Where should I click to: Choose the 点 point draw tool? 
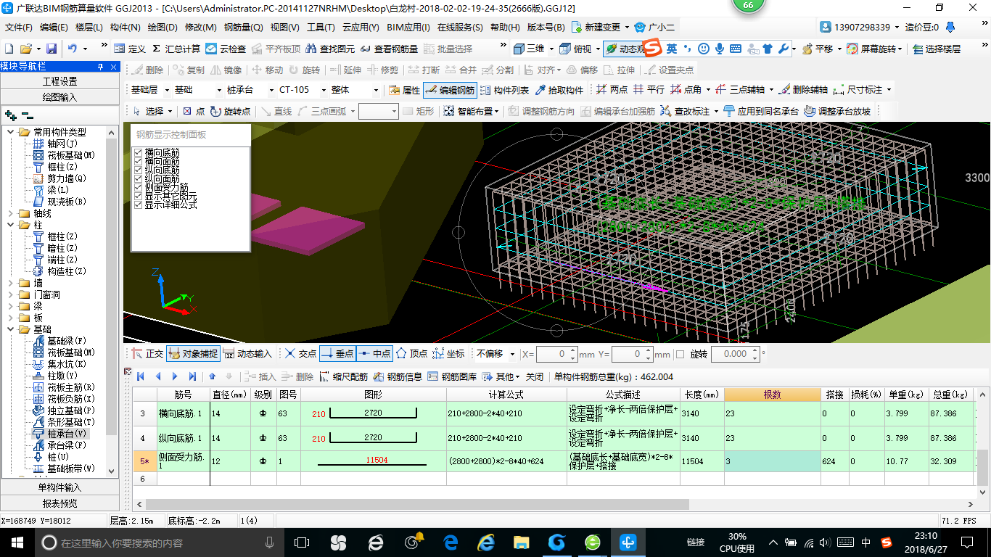click(x=194, y=111)
